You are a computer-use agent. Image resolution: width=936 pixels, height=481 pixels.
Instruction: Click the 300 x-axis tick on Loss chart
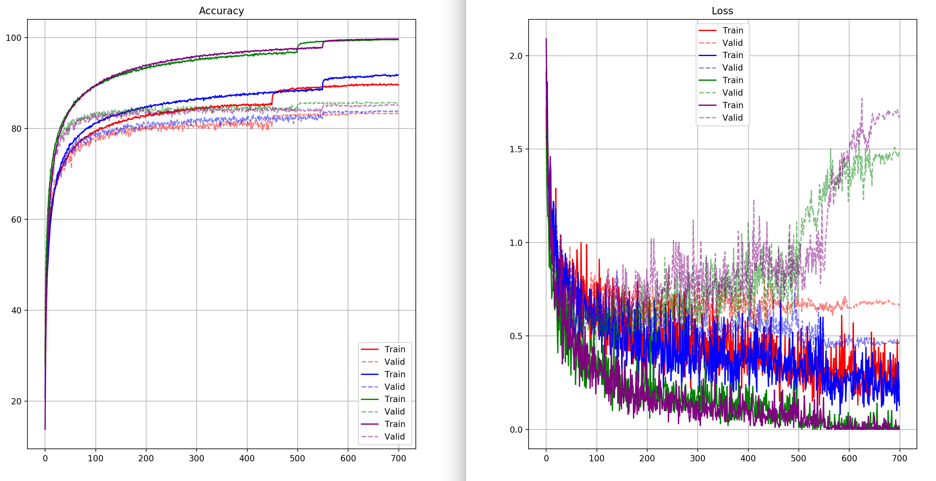(x=697, y=458)
